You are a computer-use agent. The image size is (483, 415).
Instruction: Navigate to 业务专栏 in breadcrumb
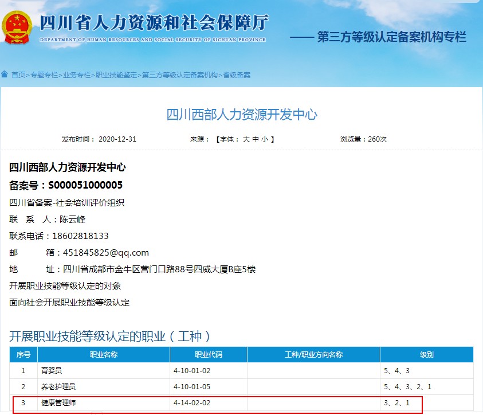click(77, 75)
